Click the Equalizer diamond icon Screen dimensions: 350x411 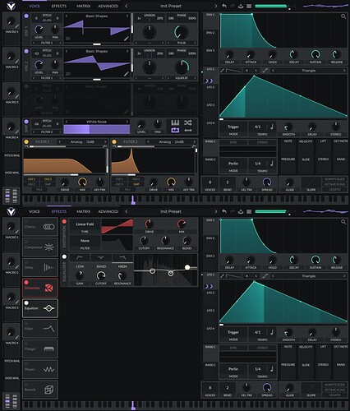coord(49,308)
